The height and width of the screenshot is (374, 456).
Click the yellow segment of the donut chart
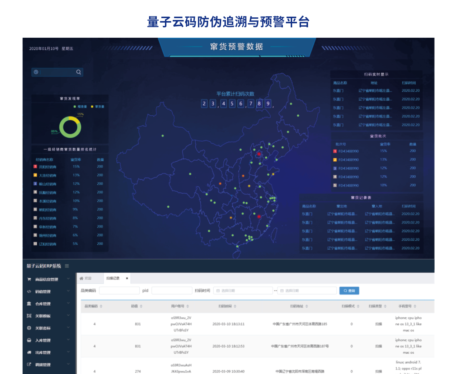click(x=76, y=120)
